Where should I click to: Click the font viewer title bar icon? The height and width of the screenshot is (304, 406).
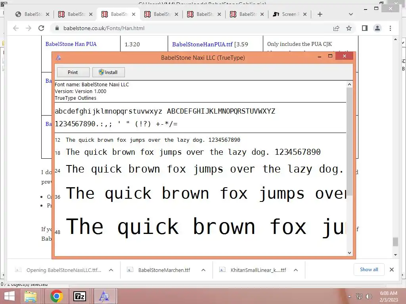click(59, 58)
